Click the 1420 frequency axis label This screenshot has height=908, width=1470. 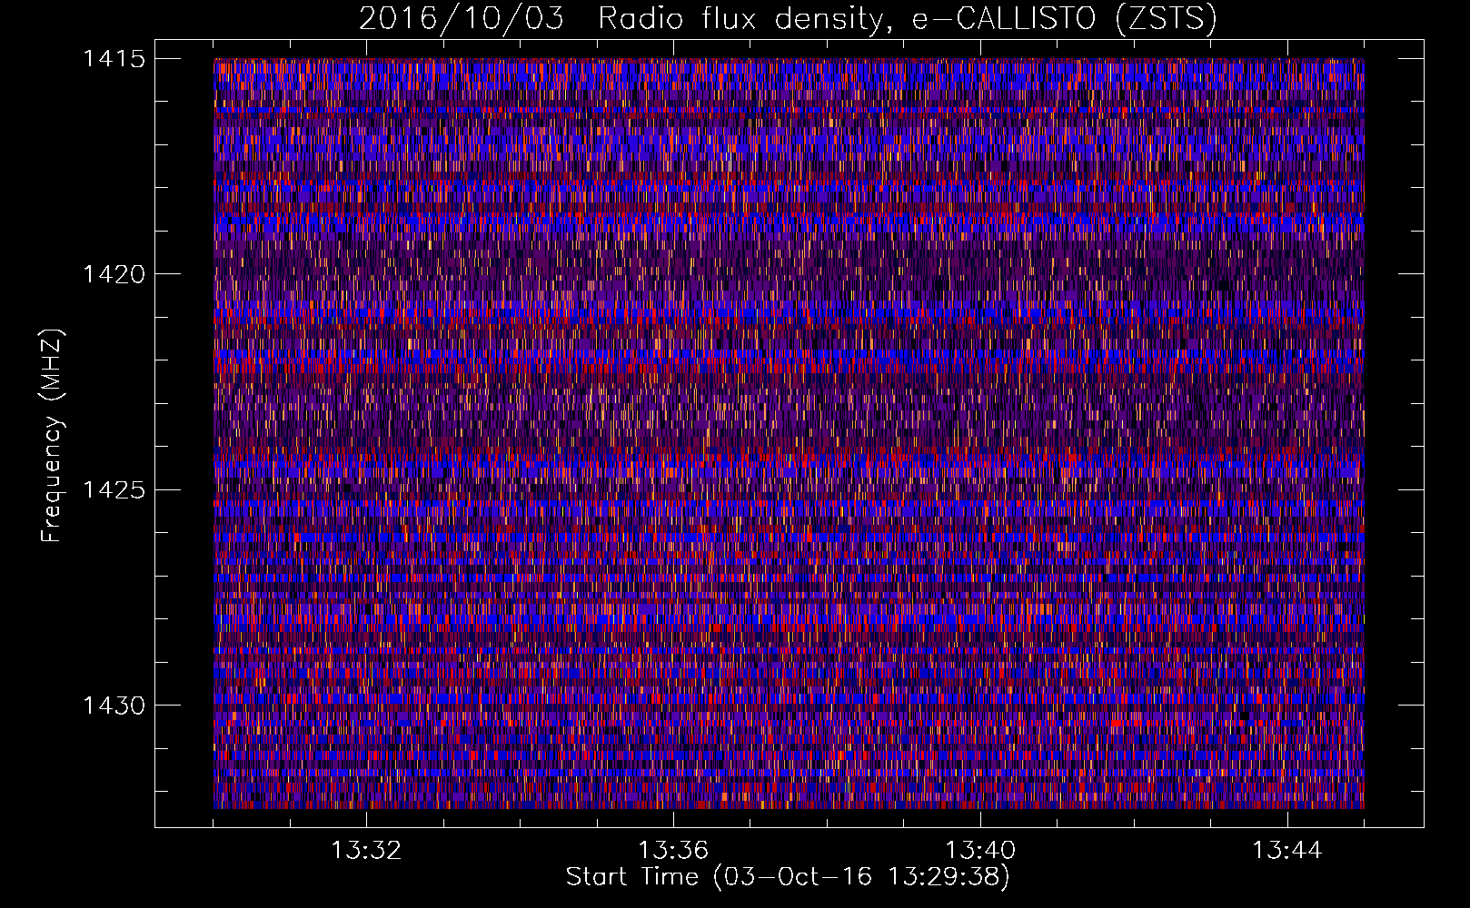(114, 274)
